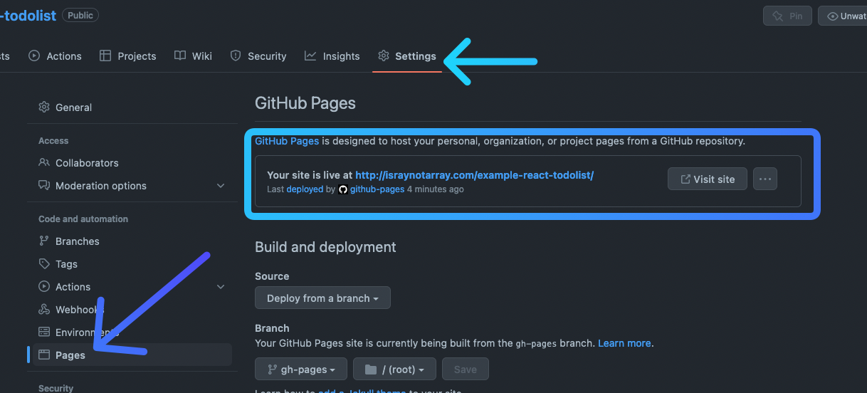Open the / (root) folder dropdown
This screenshot has height=393, width=867.
pos(394,370)
